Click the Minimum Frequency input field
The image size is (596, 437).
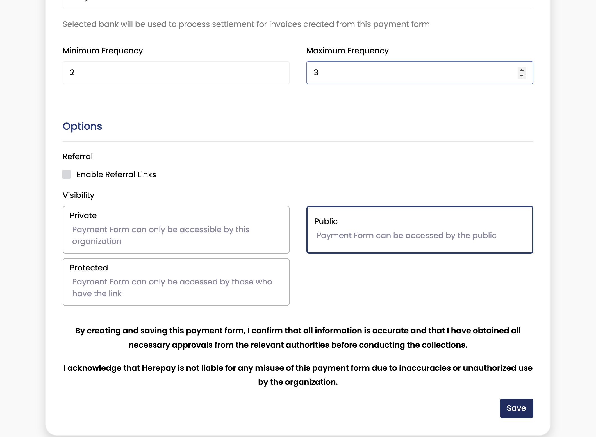click(176, 73)
